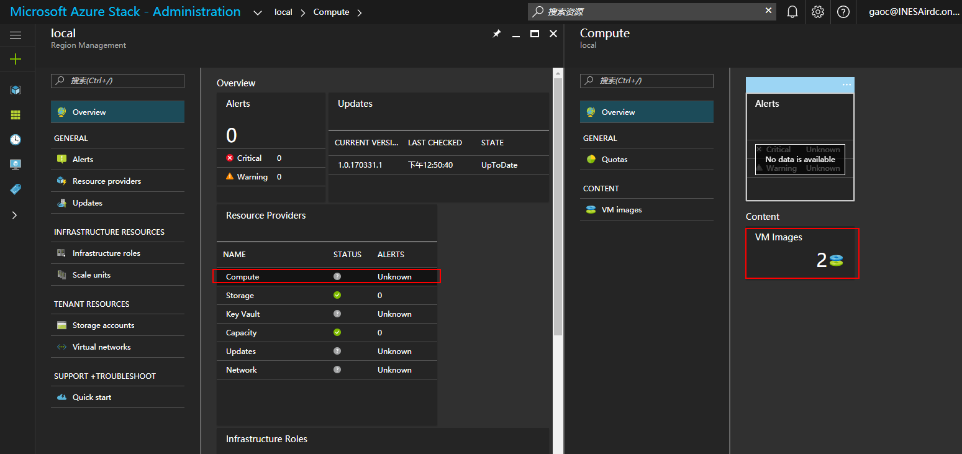The width and height of the screenshot is (962, 454).
Task: Click the local breadcrumb
Action: [x=283, y=12]
